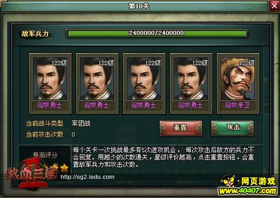This screenshot has width=280, height=198.
Task: Select the first 匈奴勇士 portrait card
Action: (50, 83)
